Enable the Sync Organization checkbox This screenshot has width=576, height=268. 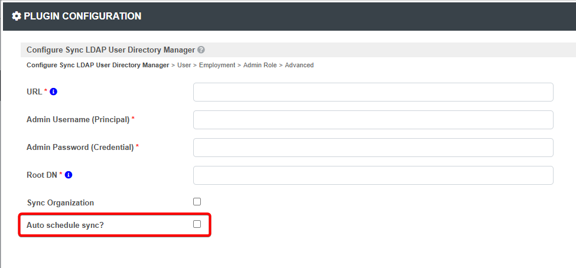[197, 201]
